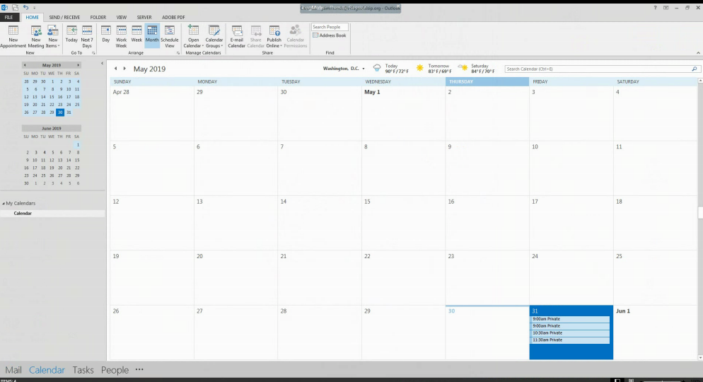Select the HOME ribbon tab
The width and height of the screenshot is (703, 382).
(x=33, y=18)
